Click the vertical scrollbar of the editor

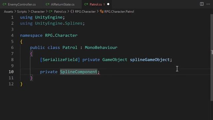click(212, 57)
